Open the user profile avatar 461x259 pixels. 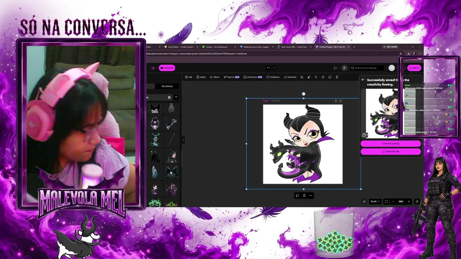tap(391, 68)
